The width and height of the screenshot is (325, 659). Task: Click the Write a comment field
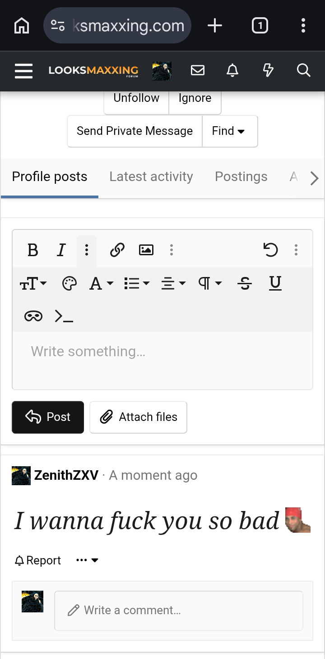(x=178, y=610)
